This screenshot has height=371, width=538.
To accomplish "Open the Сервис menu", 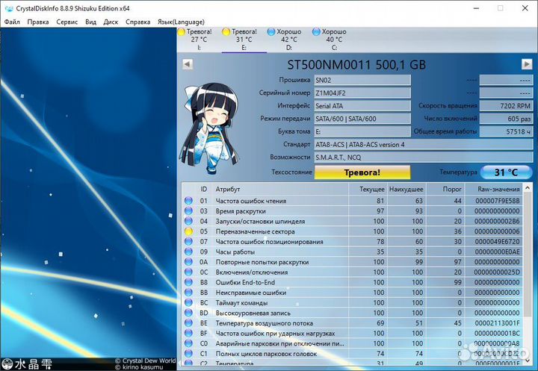I will coord(67,22).
